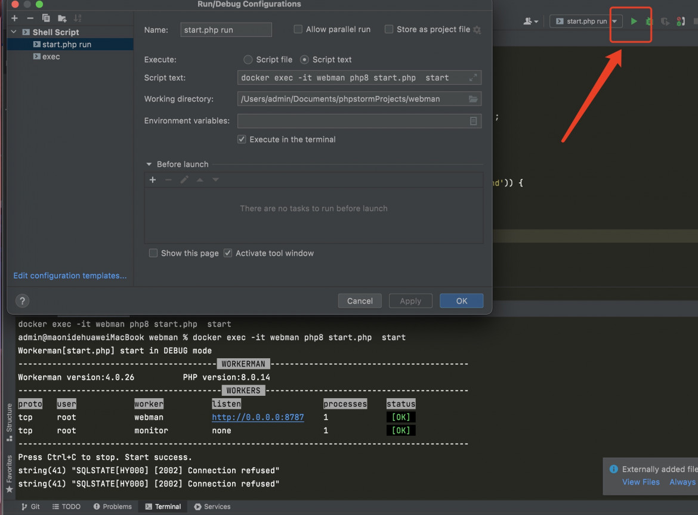The height and width of the screenshot is (515, 698).
Task: Expand the script text field editor
Action: coord(473,77)
